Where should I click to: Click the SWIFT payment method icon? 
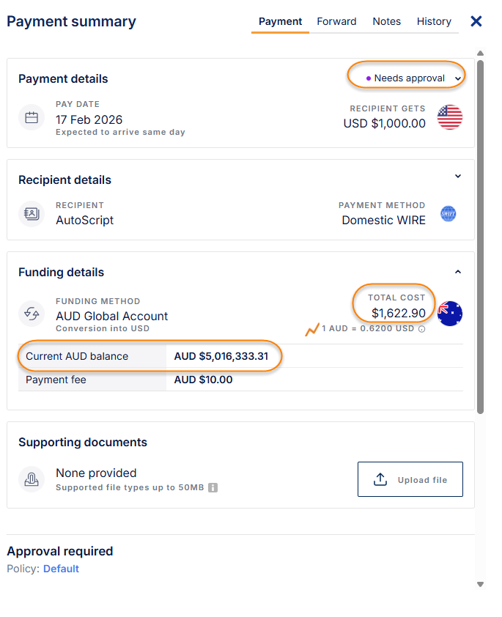pos(449,214)
